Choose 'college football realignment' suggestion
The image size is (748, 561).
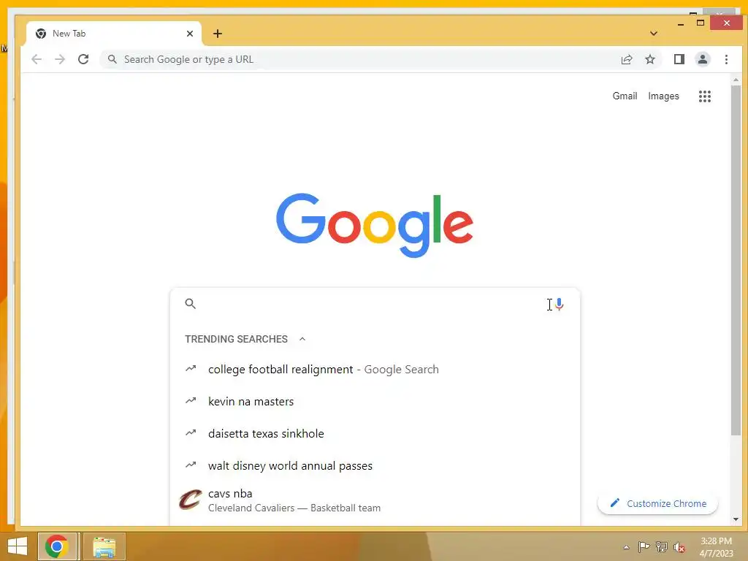375,369
